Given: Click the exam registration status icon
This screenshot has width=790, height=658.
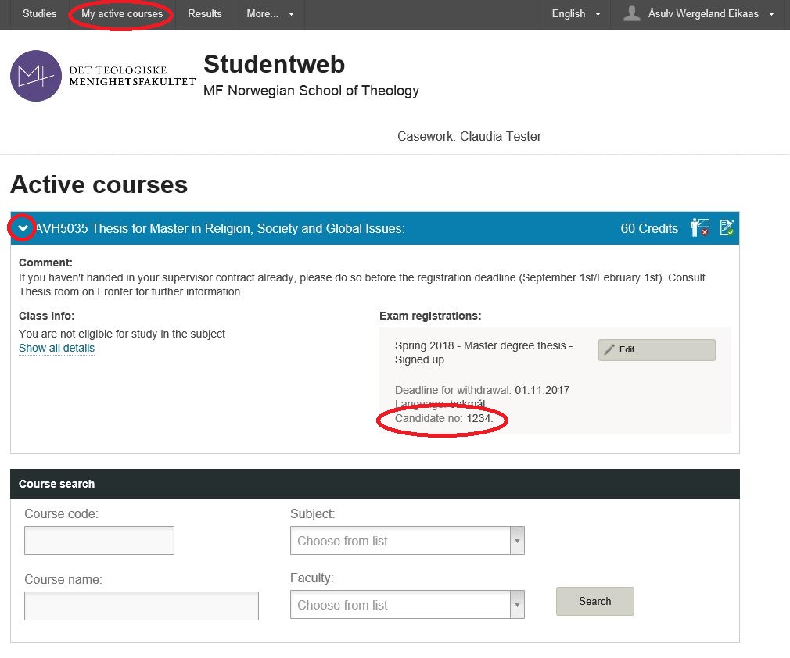Looking at the screenshot, I should coord(727,228).
